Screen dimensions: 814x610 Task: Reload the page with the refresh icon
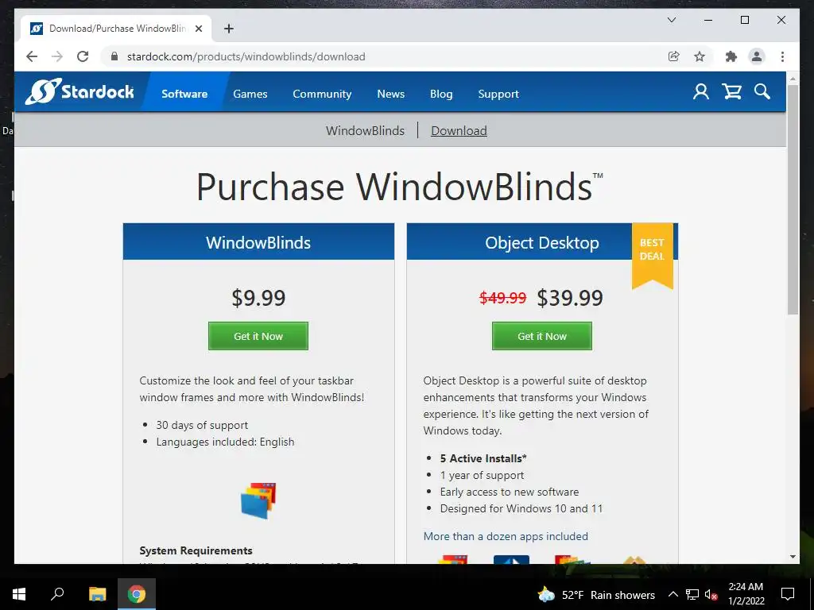[x=83, y=56]
